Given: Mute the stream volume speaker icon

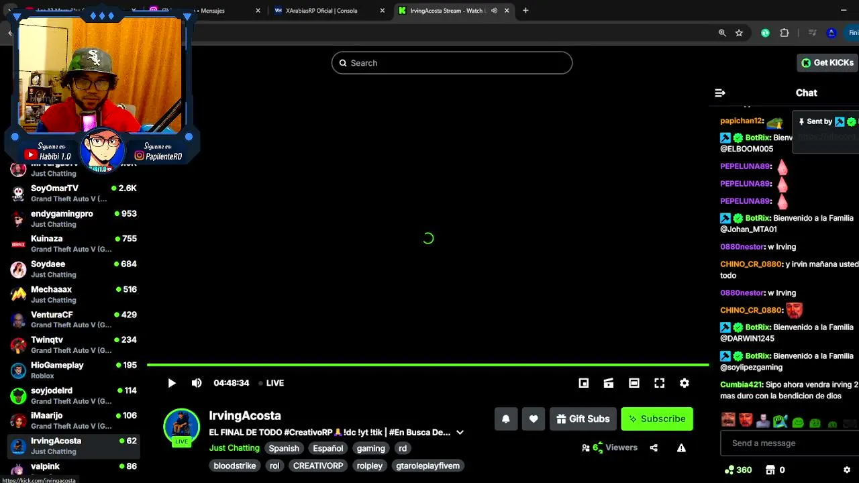Looking at the screenshot, I should [x=197, y=383].
